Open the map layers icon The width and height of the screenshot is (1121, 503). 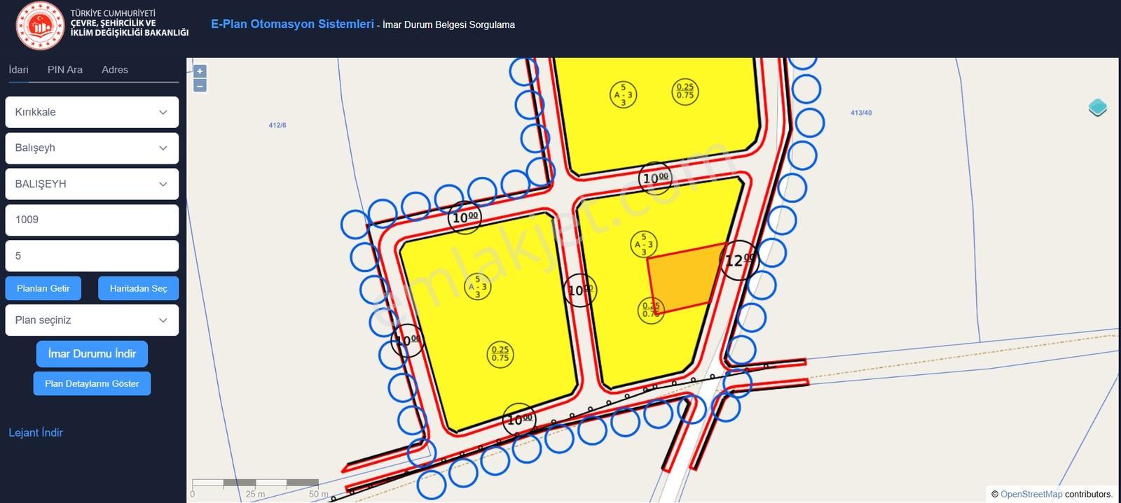(1097, 108)
